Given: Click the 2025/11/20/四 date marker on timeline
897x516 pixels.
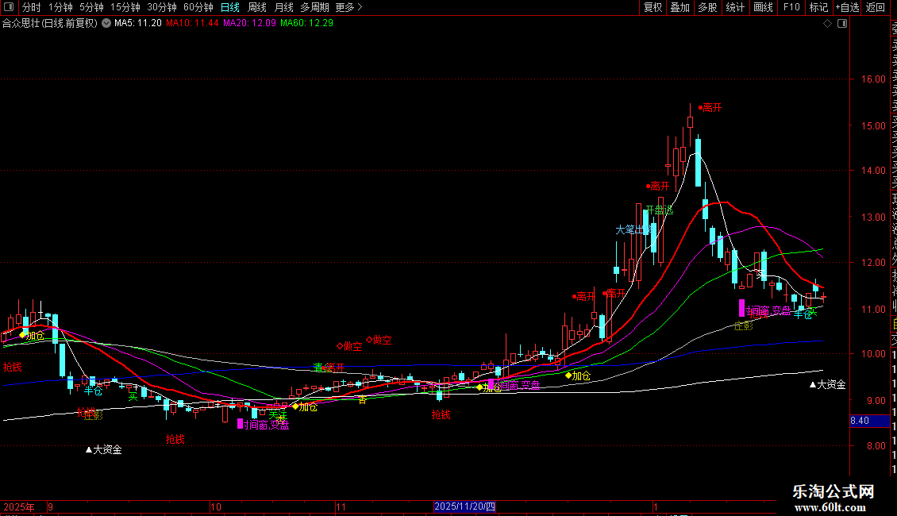Looking at the screenshot, I should pos(464,506).
